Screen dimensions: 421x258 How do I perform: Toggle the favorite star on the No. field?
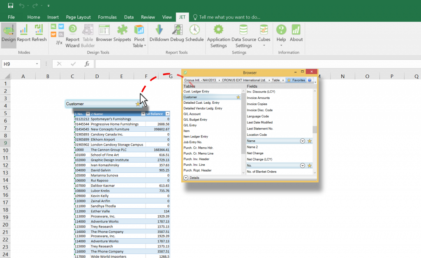[310, 165]
